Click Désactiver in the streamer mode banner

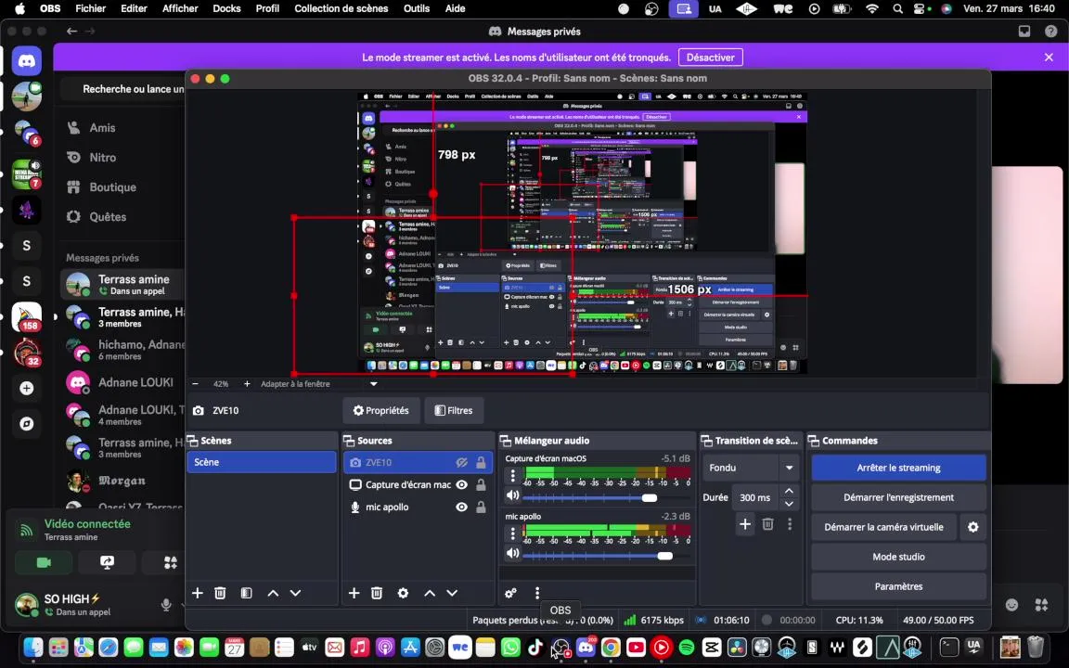711,58
